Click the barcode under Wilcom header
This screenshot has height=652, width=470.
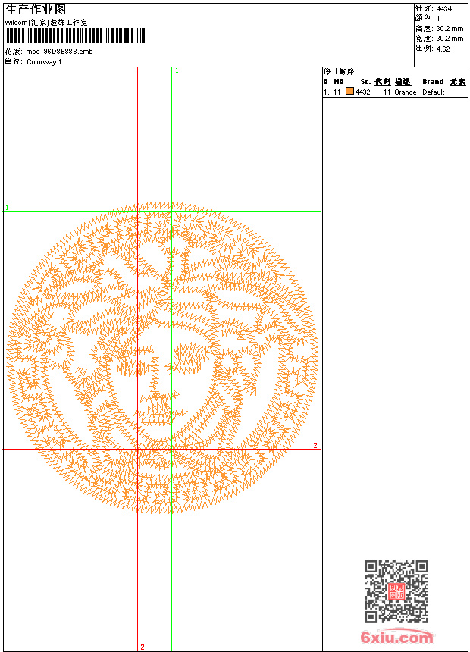75,36
